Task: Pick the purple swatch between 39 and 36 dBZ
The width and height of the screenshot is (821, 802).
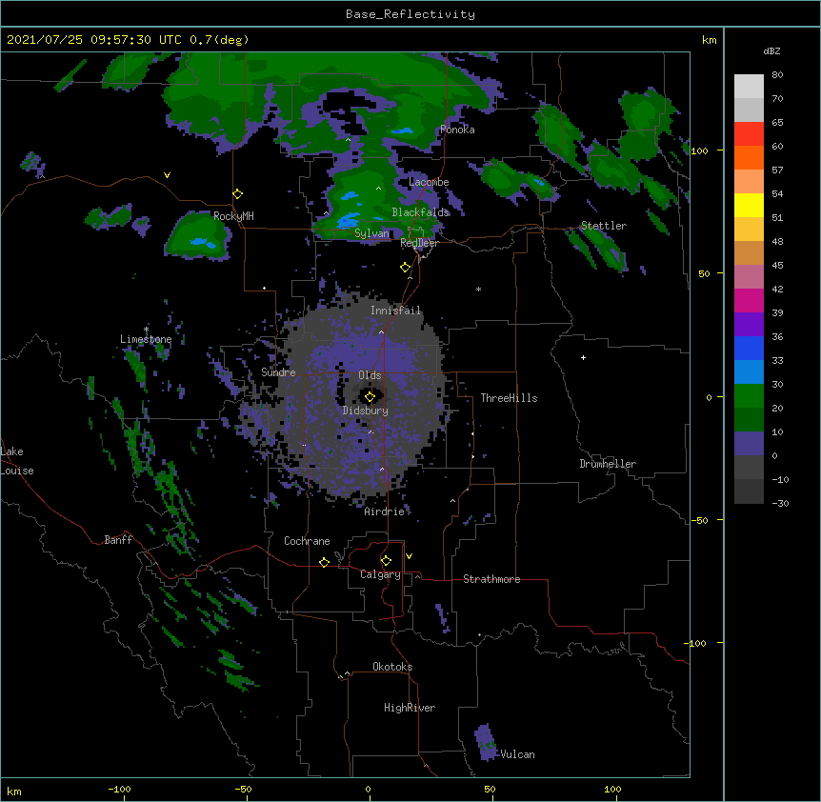Action: 749,324
